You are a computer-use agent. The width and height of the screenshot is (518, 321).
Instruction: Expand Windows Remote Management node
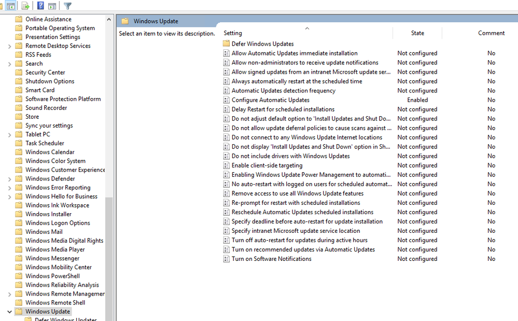tap(9, 294)
